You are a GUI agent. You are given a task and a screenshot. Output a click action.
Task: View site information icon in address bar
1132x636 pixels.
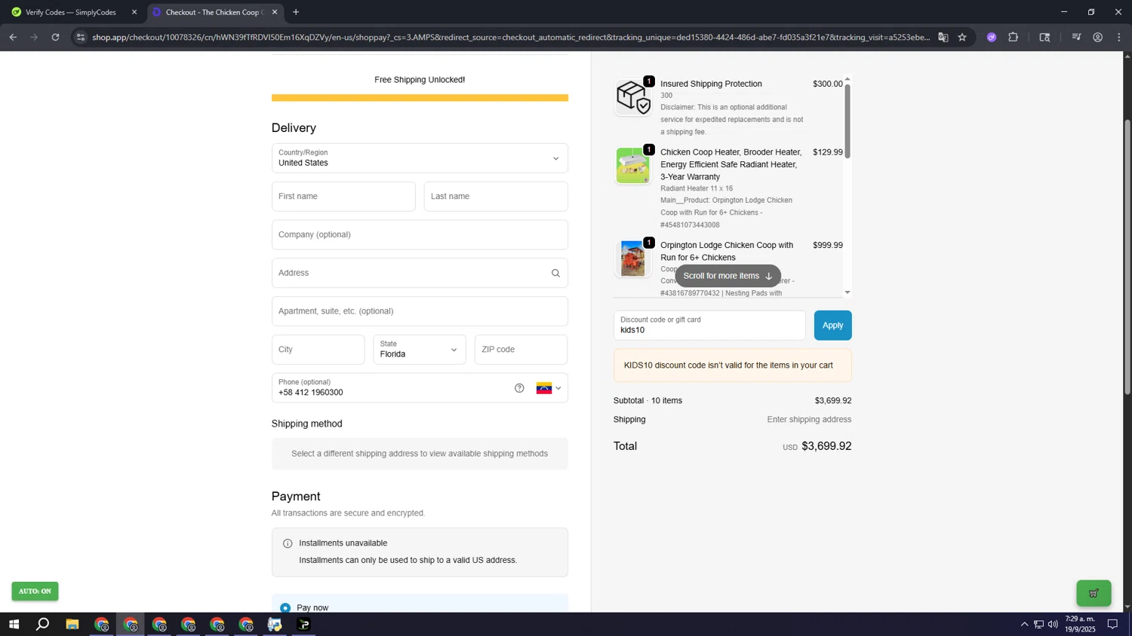pos(82,37)
